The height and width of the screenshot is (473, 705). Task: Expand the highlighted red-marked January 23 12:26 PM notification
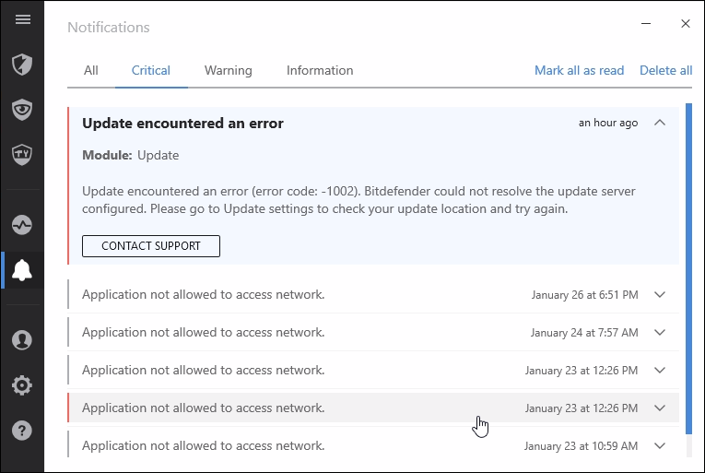660,408
